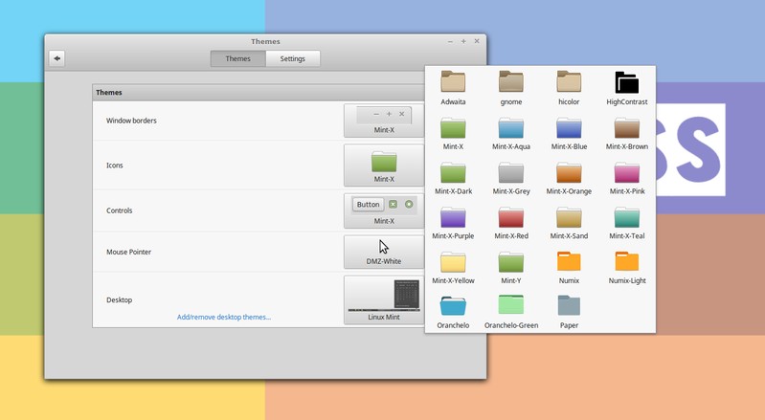Open the Icons theme selector button
765x420 pixels.
384,166
